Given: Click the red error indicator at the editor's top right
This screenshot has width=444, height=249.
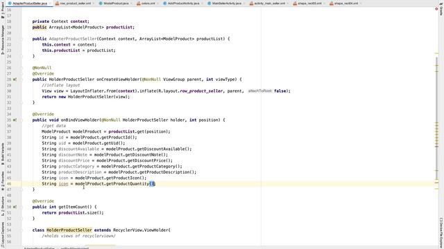Looking at the screenshot, I should pos(436,9).
